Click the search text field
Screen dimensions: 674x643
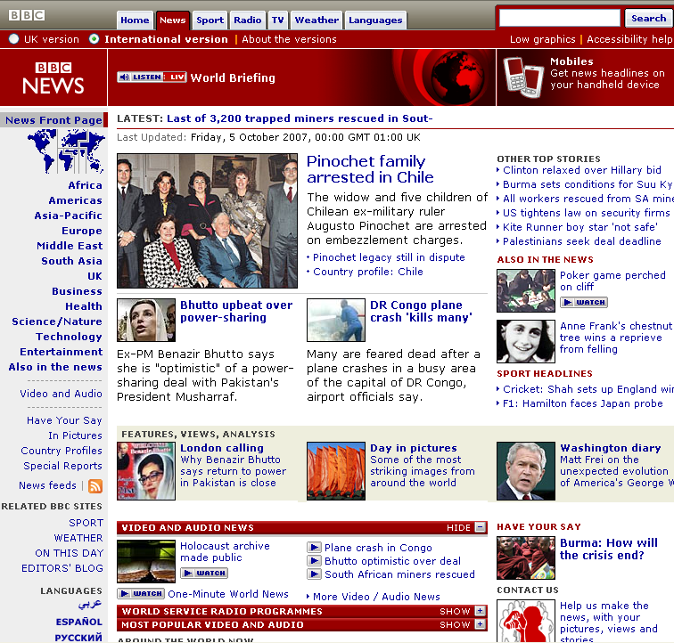pyautogui.click(x=559, y=18)
